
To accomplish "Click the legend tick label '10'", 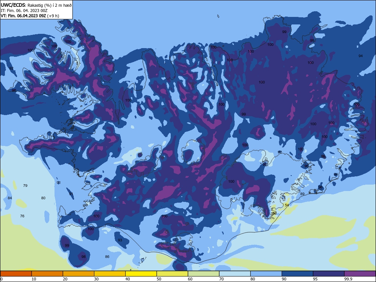I will coord(34,279).
